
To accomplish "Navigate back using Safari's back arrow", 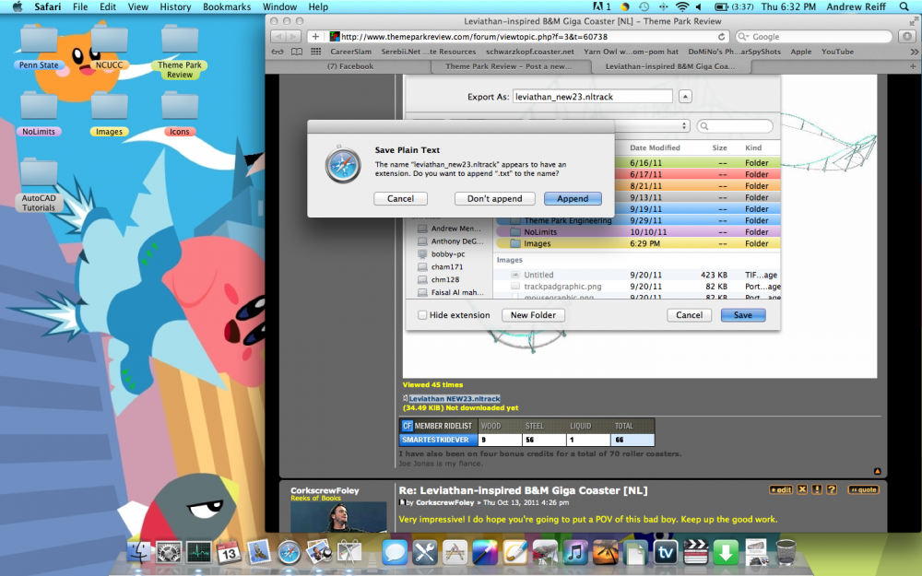I will tap(280, 37).
